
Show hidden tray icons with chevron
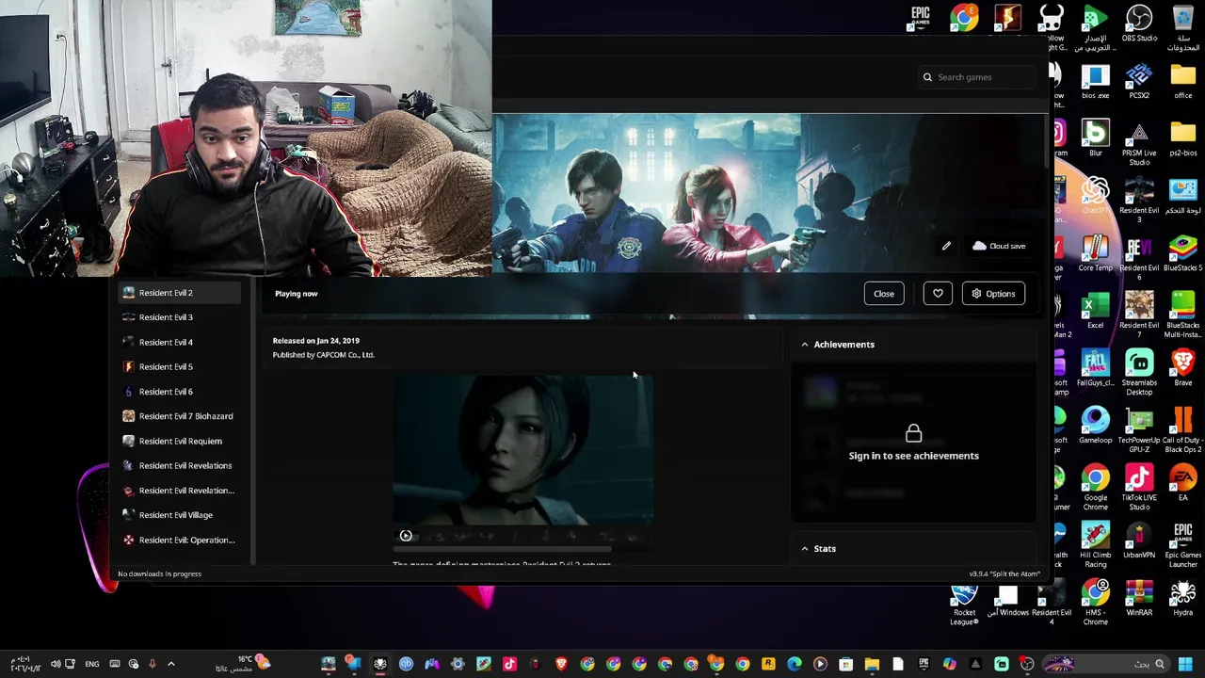tap(170, 665)
